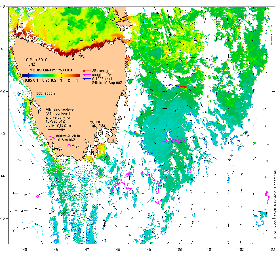This screenshot has height=256, width=278.
Task: Click the small white diamond contour near 150E 42.8S
Action: click(x=184, y=125)
